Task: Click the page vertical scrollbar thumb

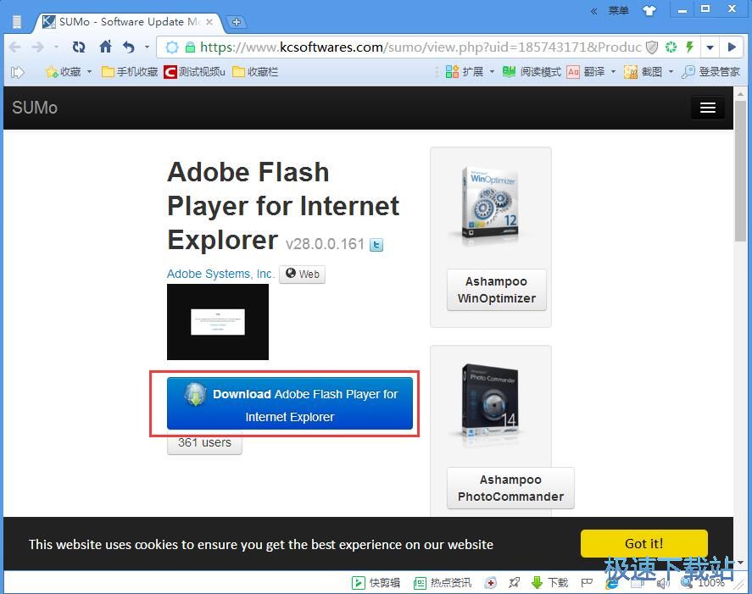Action: (741, 172)
